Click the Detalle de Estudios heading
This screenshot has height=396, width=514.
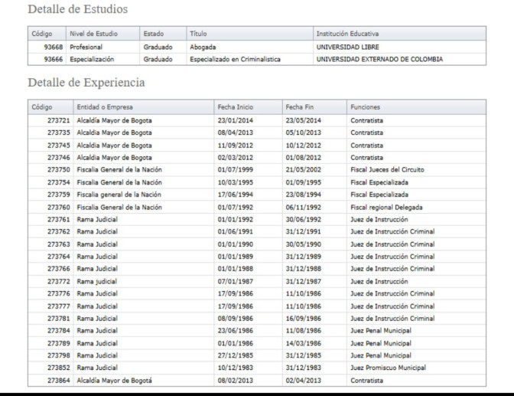[x=77, y=10]
